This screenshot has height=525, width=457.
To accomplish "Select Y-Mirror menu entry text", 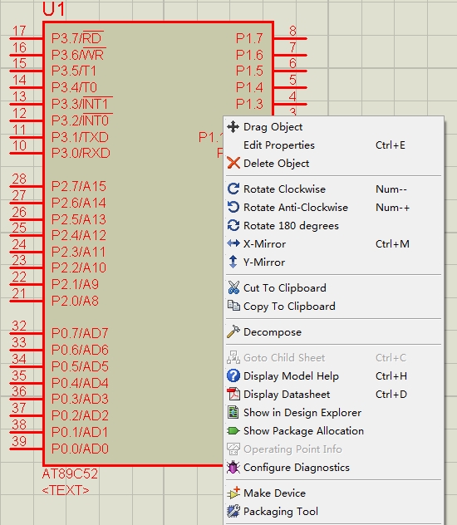I will click(x=264, y=262).
